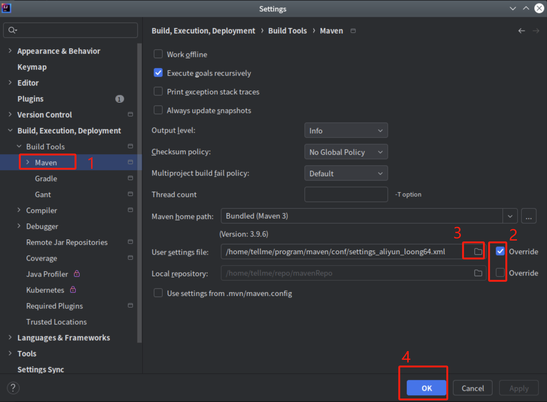Uncheck Execute goals recursively
This screenshot has width=547, height=402.
158,73
